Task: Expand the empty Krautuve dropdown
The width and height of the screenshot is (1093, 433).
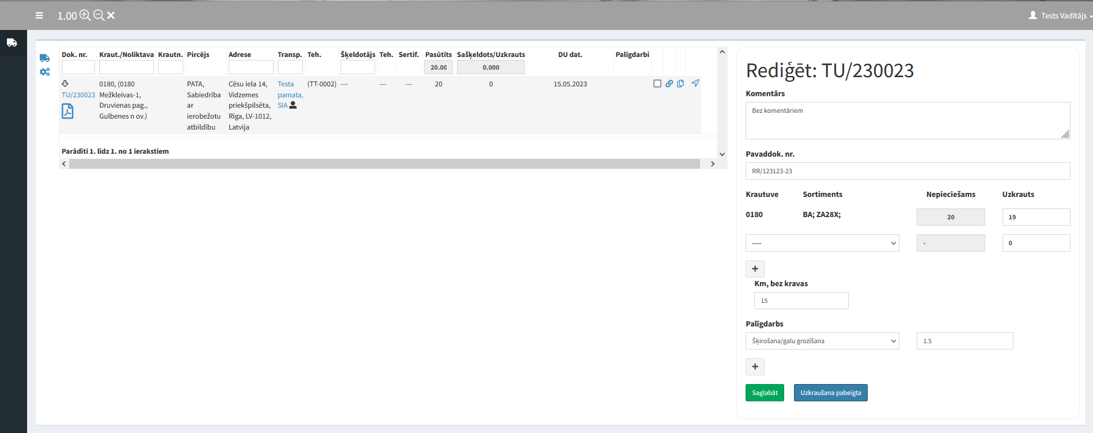Action: coord(822,243)
